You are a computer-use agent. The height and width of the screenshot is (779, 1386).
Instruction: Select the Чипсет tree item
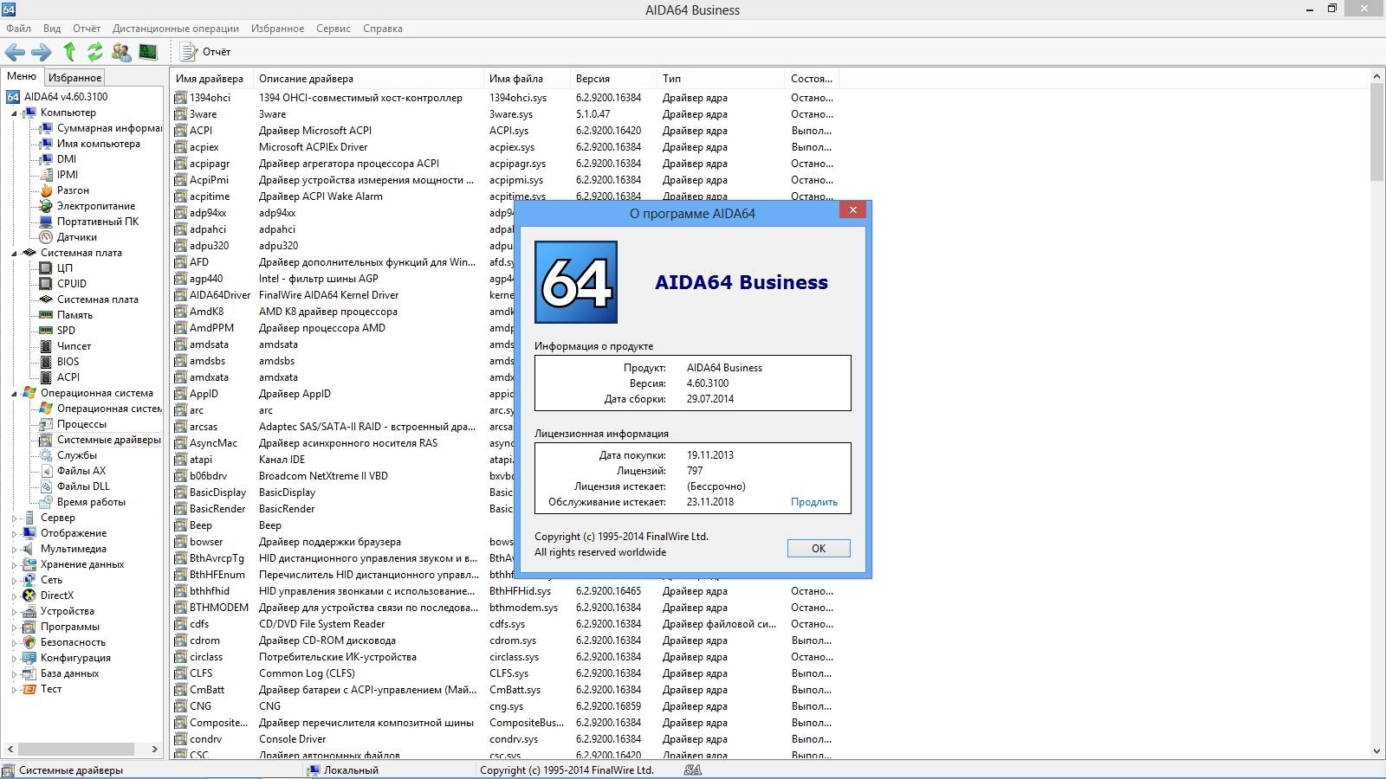(x=74, y=346)
